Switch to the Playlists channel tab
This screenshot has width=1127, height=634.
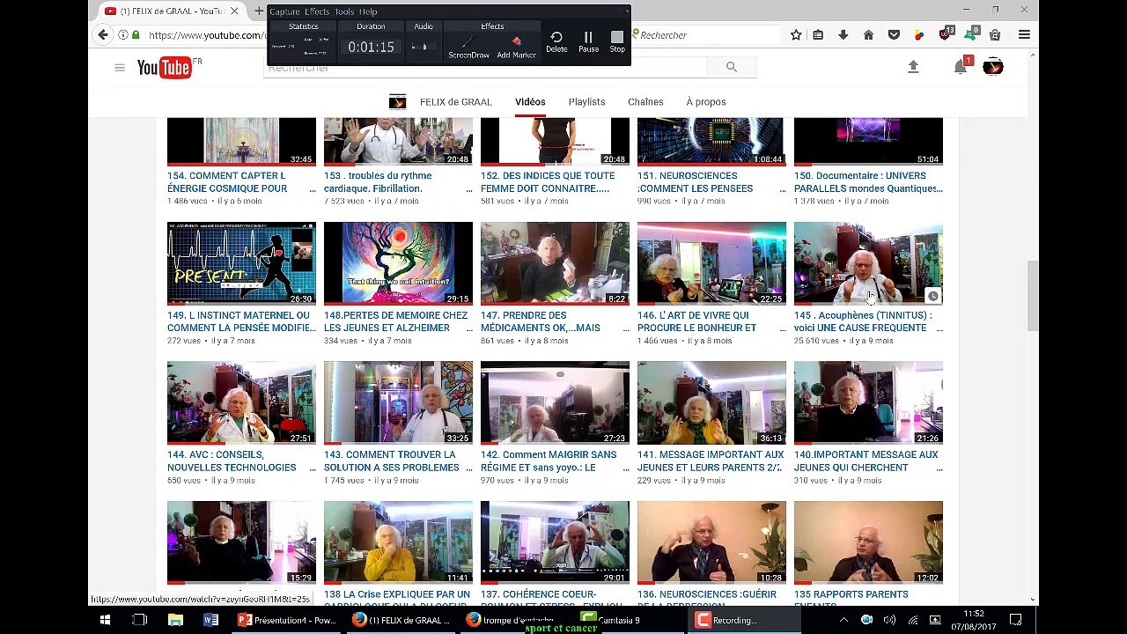tap(586, 102)
